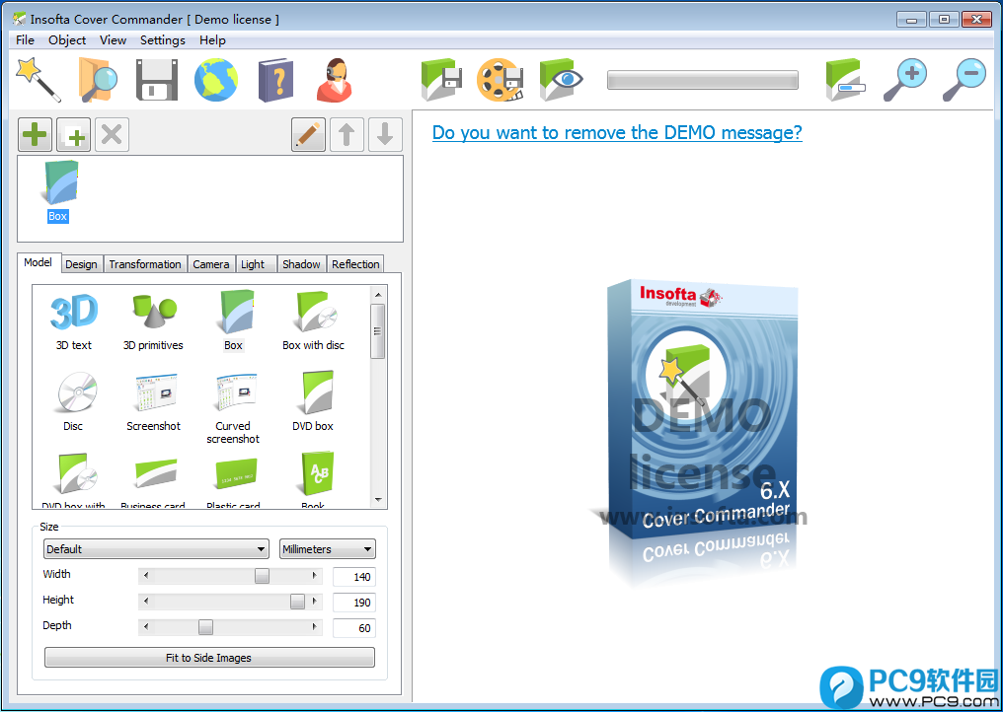Screen dimensions: 1003x712
Task: Click the model list scrollbar up arrow
Action: click(x=378, y=295)
